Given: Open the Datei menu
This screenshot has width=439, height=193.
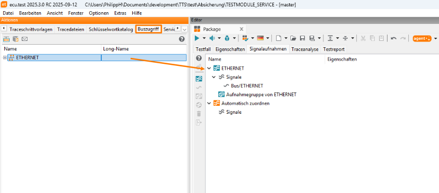Looking at the screenshot, I should (8, 13).
